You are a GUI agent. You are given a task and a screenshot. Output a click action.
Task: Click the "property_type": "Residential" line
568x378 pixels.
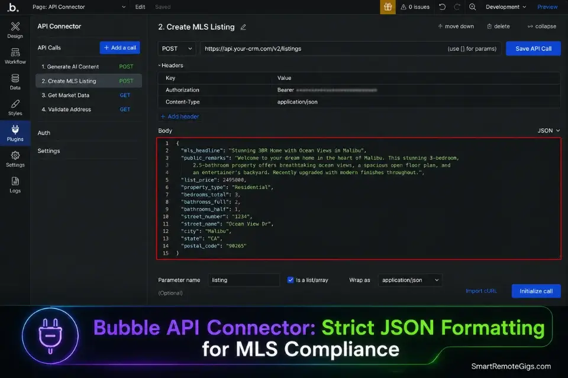point(227,187)
